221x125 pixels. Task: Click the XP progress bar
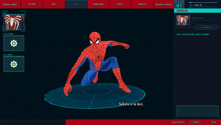(203, 2)
